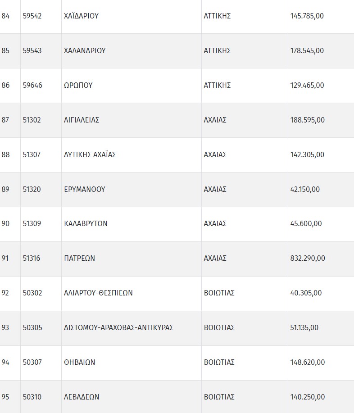Click the ΧΑΪΔΑΡΙΟΥ municipality name cell
Image resolution: width=354 pixels, height=413 pixels.
point(82,16)
